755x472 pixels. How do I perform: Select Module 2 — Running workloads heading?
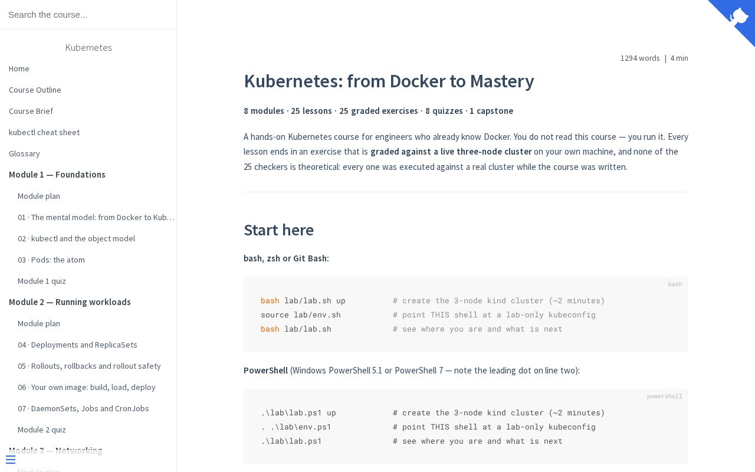[x=70, y=302]
